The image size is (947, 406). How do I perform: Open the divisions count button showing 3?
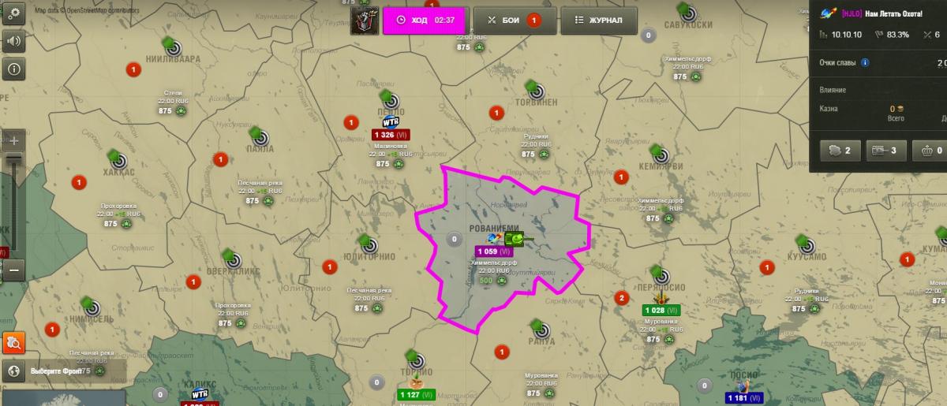pos(885,151)
